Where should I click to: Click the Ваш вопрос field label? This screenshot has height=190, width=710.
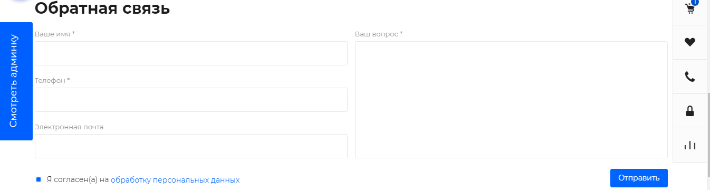[x=379, y=34]
